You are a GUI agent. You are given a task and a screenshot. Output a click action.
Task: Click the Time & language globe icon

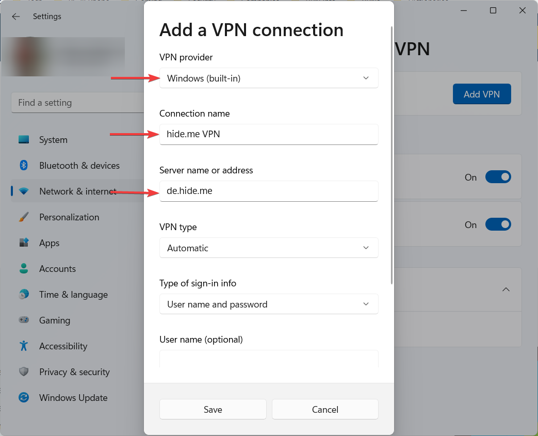24,295
